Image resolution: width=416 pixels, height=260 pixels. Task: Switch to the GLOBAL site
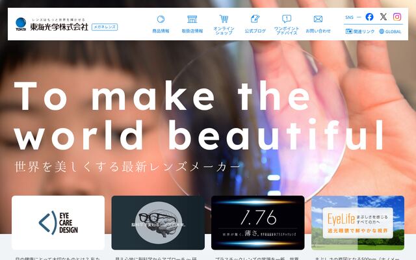pos(390,31)
